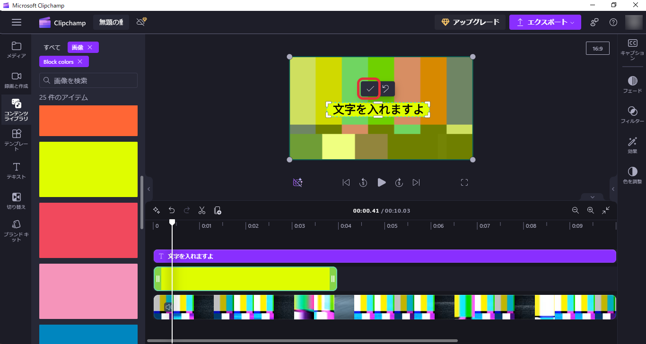Click the timecode 00:00.41 display
Image resolution: width=646 pixels, height=344 pixels.
click(x=366, y=211)
